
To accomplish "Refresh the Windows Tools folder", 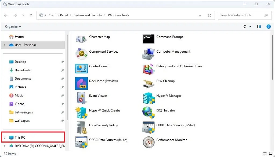I will click(210, 15).
